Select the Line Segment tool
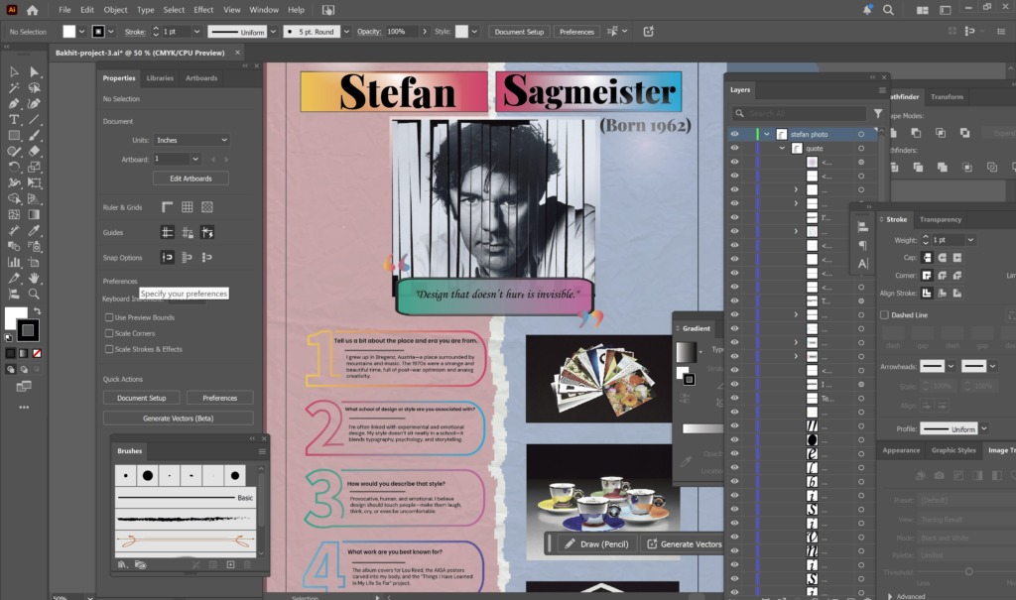Screen dimensions: 1016x600 click(35, 119)
